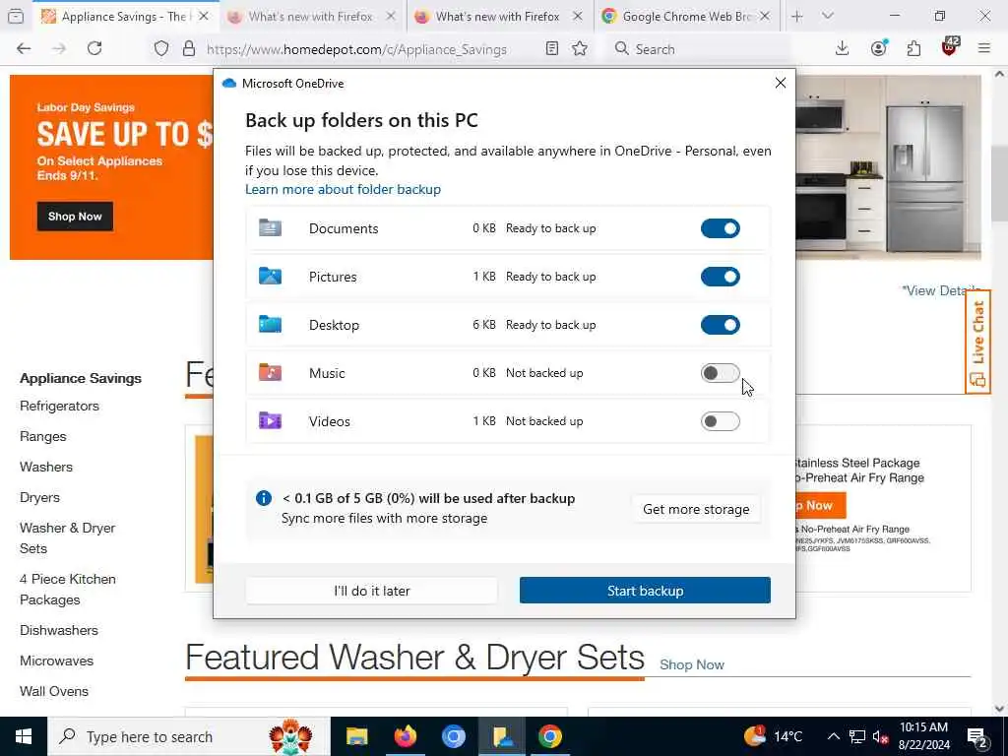Click the page vertical scrollbar thumb
This screenshot has width=1008, height=756.
(1000, 183)
